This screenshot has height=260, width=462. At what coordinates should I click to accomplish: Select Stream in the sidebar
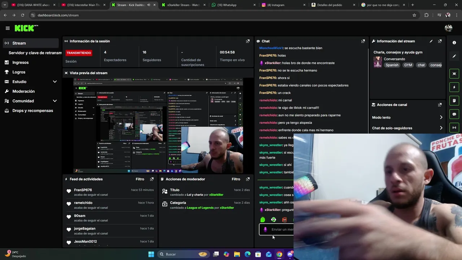click(x=30, y=43)
